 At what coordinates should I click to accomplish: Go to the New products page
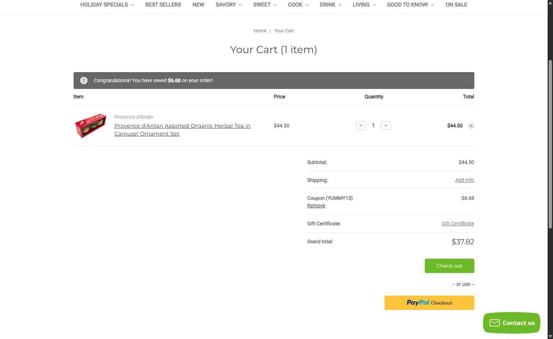click(x=198, y=5)
